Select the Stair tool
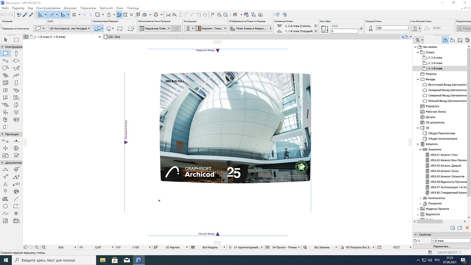Viewport: 471px width, 265px height. 6,75
